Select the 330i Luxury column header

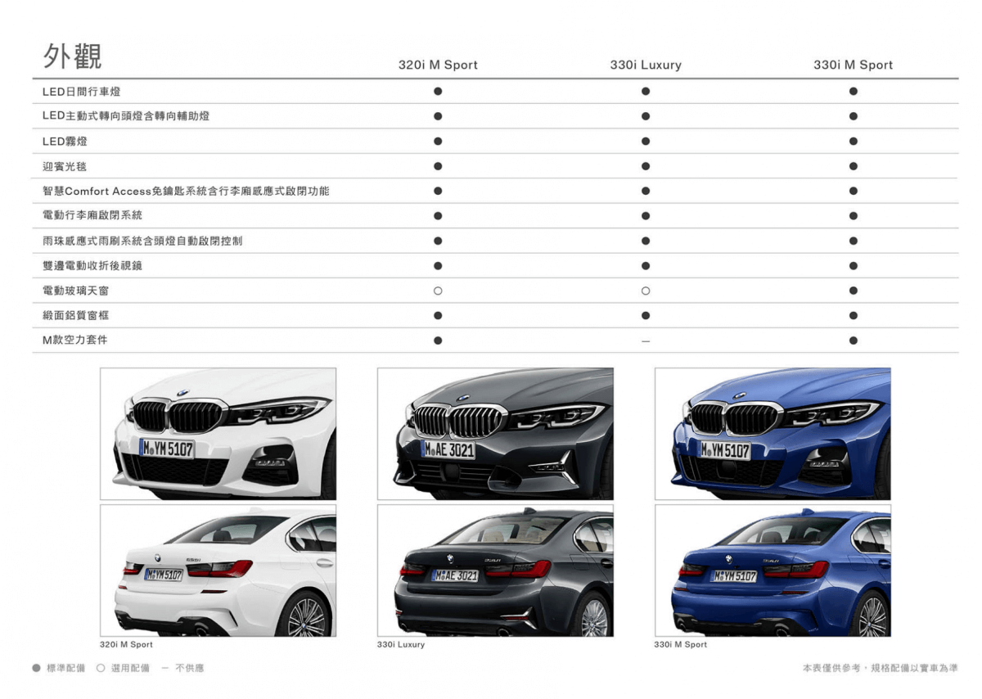point(646,65)
